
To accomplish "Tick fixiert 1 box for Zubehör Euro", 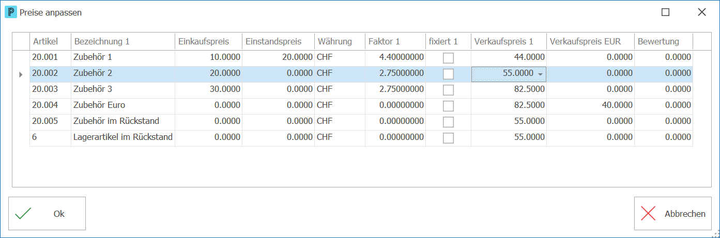I will click(x=448, y=106).
